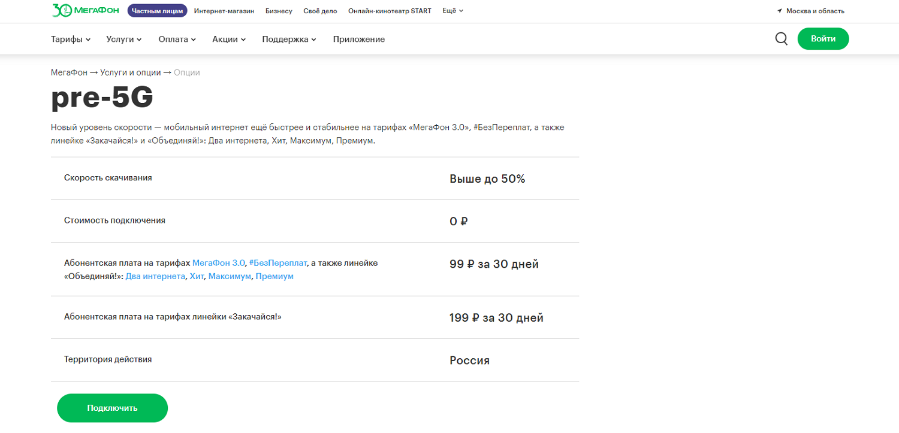This screenshot has height=433, width=899.
Task: Click the location arrow icon by Москва
Action: [780, 11]
